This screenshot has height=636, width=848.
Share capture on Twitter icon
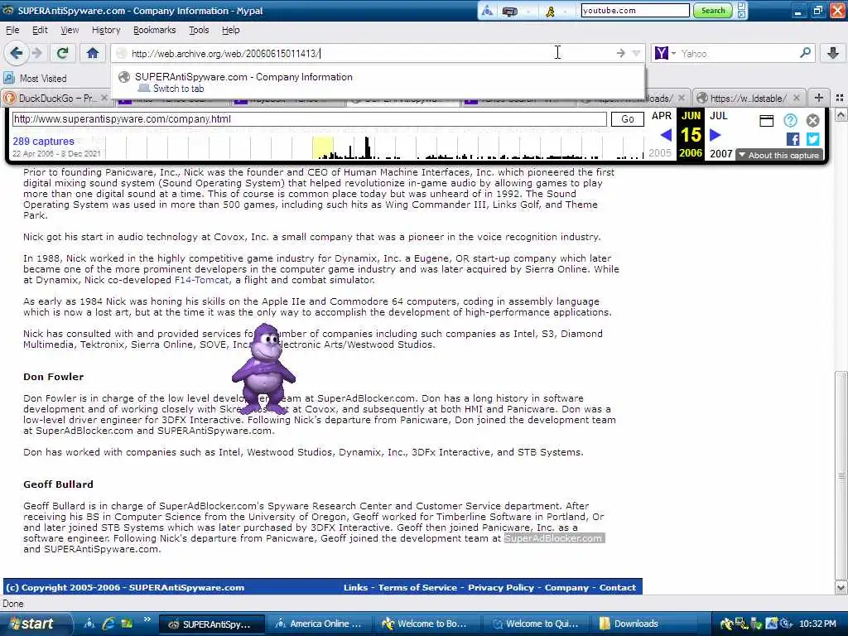(813, 139)
